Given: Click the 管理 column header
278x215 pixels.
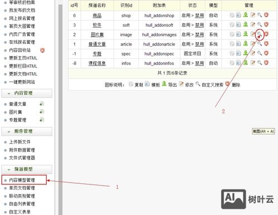Looking at the screenshot, I should pos(249,6).
